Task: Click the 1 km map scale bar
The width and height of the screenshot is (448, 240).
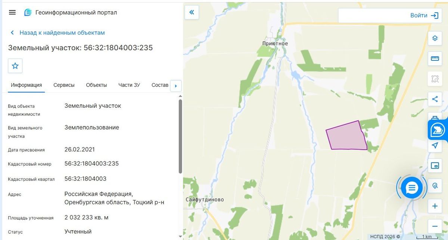Action: (x=427, y=237)
